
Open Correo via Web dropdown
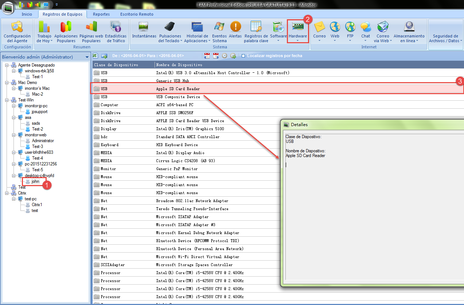[383, 32]
